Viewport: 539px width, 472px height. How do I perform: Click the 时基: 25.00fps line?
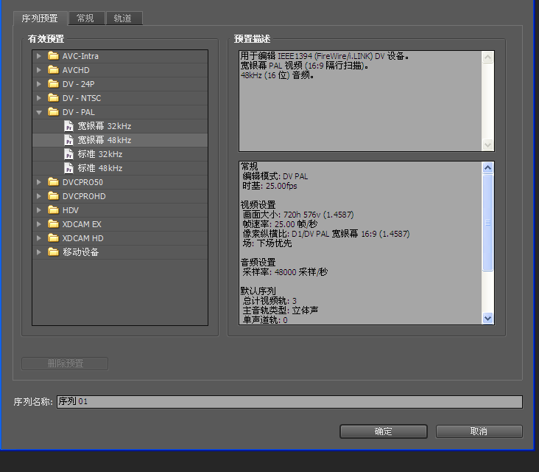click(269, 186)
